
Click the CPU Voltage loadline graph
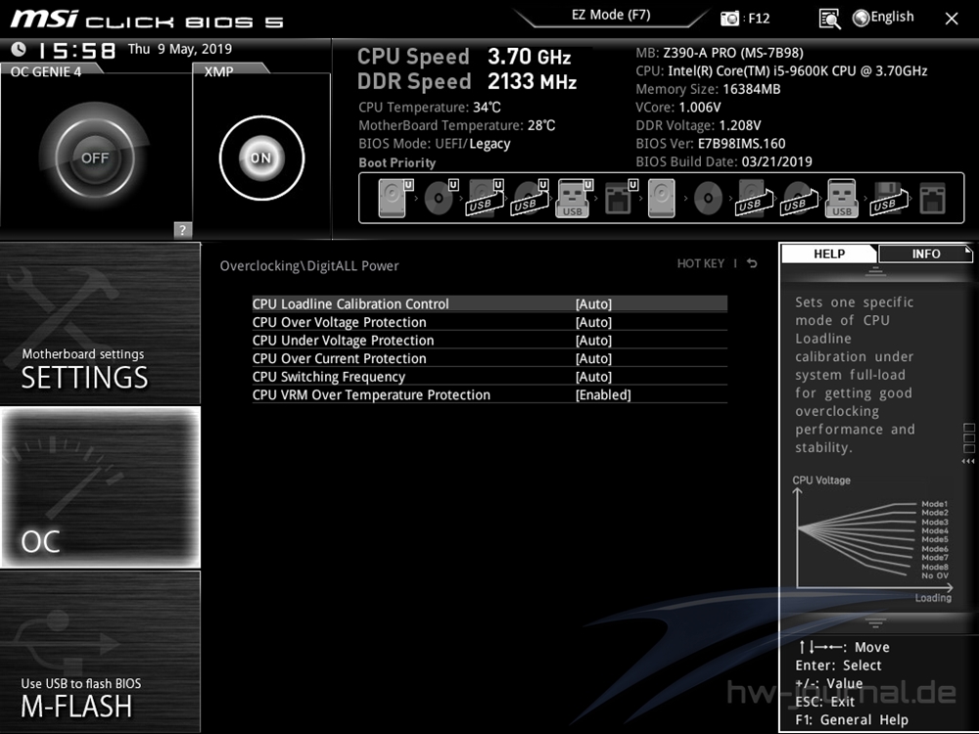pos(872,540)
